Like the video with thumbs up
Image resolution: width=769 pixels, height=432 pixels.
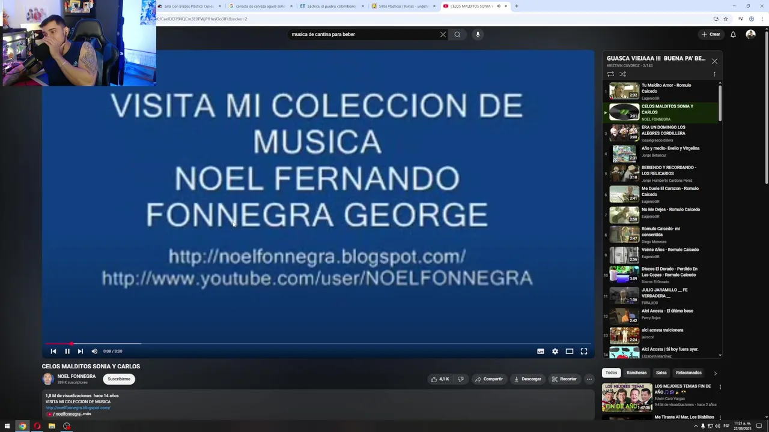(440, 379)
